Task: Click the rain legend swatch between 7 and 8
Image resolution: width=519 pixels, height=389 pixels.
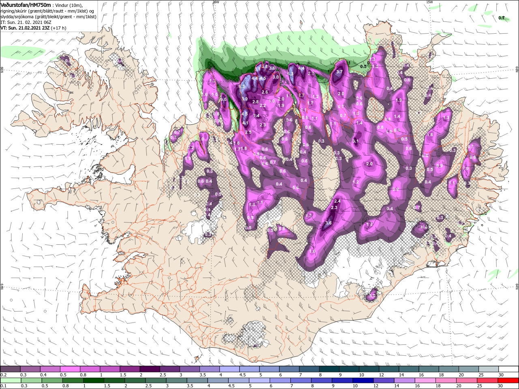Action: pyautogui.click(x=301, y=380)
